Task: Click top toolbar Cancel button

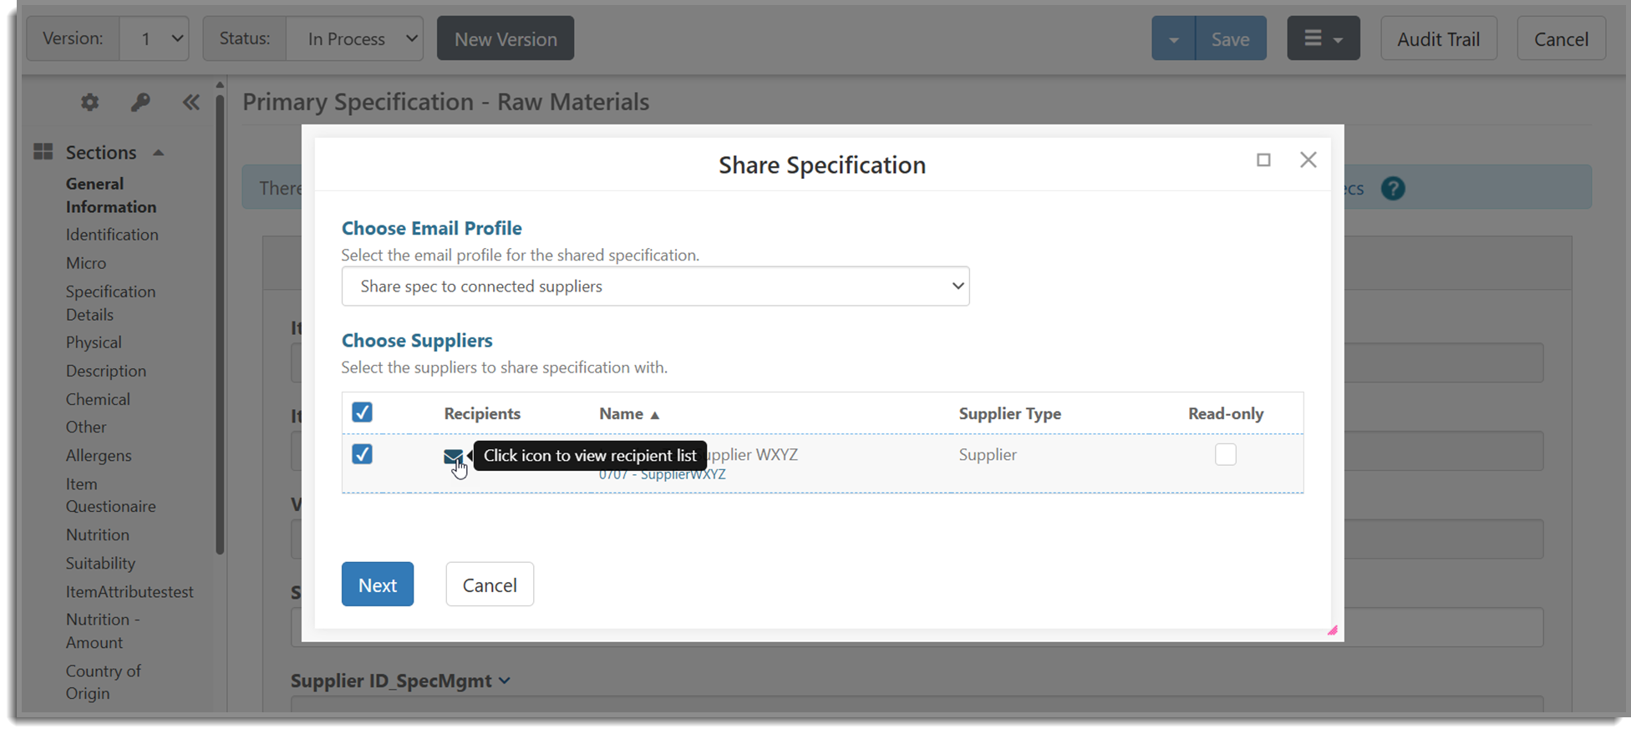Action: pyautogui.click(x=1561, y=38)
